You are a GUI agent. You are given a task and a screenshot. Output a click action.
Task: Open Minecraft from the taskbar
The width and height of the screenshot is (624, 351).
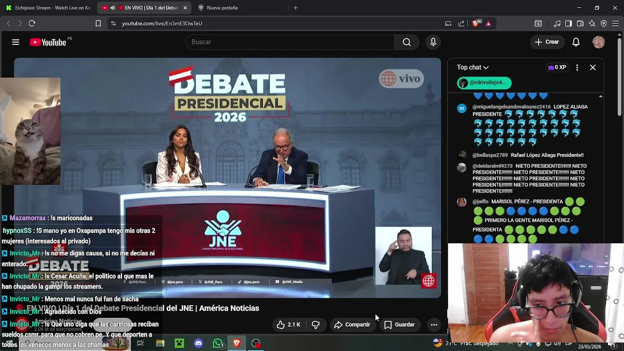tap(179, 344)
